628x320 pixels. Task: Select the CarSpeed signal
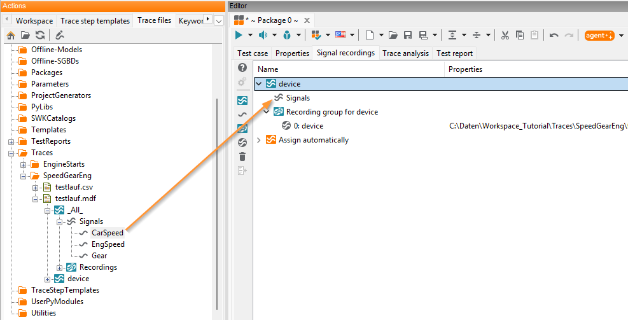(x=108, y=233)
